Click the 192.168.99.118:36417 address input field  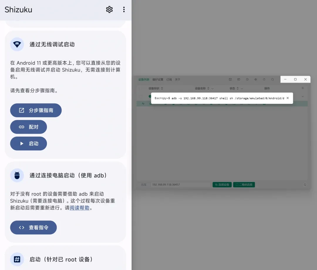(181, 184)
